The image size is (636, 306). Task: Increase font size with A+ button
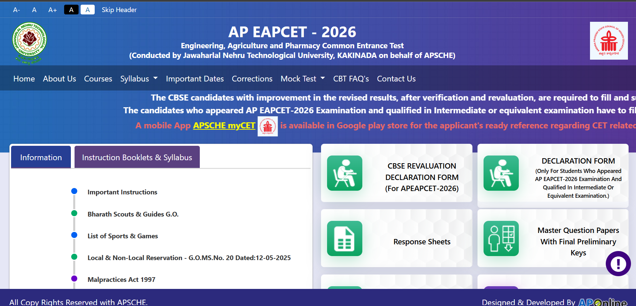52,10
